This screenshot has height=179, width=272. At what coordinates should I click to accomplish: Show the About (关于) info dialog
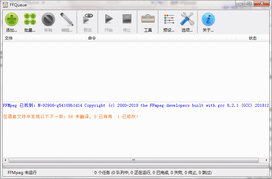[x=208, y=20]
